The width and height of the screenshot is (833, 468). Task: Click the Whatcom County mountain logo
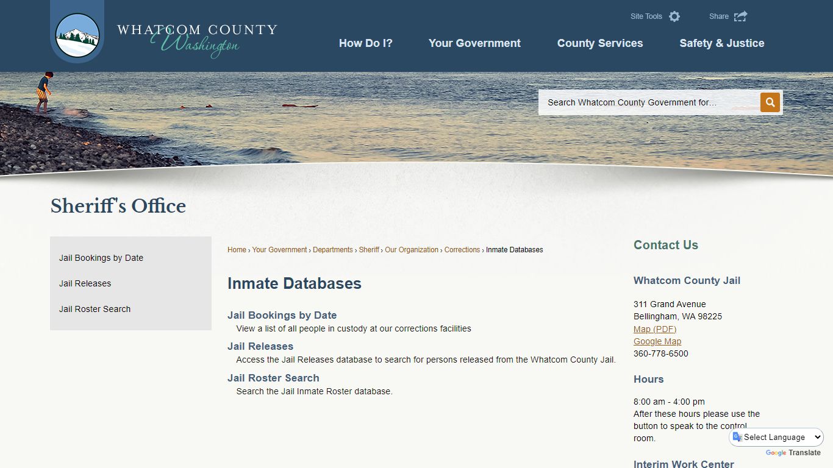point(77,34)
